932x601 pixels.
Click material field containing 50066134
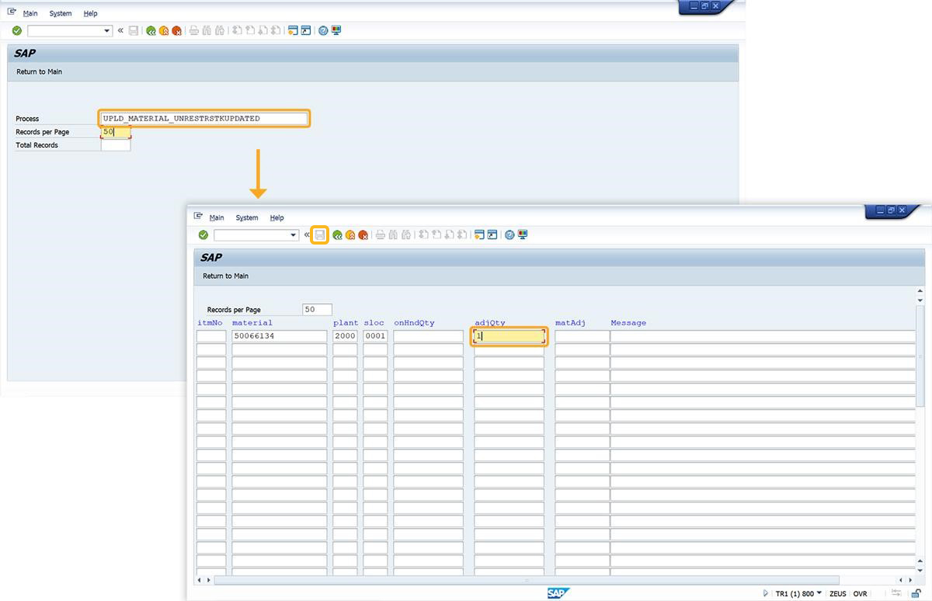(280, 336)
